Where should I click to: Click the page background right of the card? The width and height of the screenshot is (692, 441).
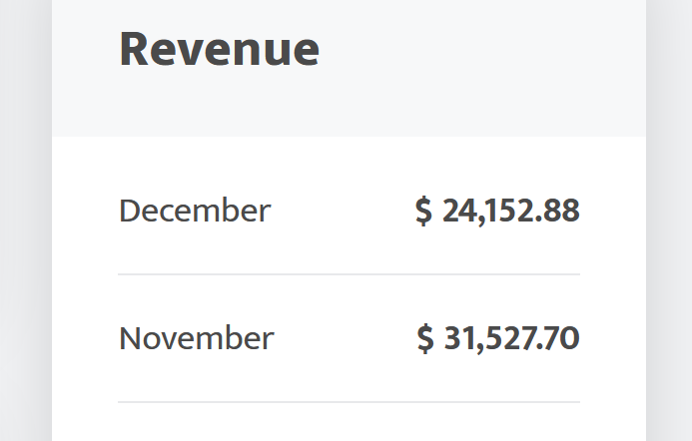click(669, 220)
